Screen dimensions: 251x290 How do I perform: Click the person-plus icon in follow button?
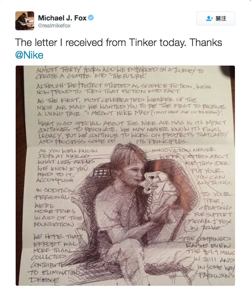click(209, 18)
